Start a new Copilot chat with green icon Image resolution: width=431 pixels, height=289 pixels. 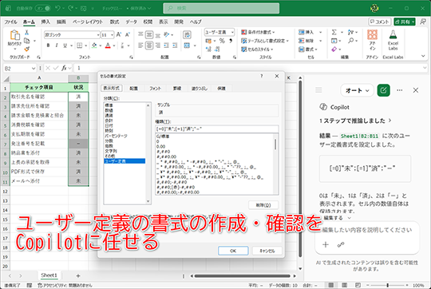point(383,90)
